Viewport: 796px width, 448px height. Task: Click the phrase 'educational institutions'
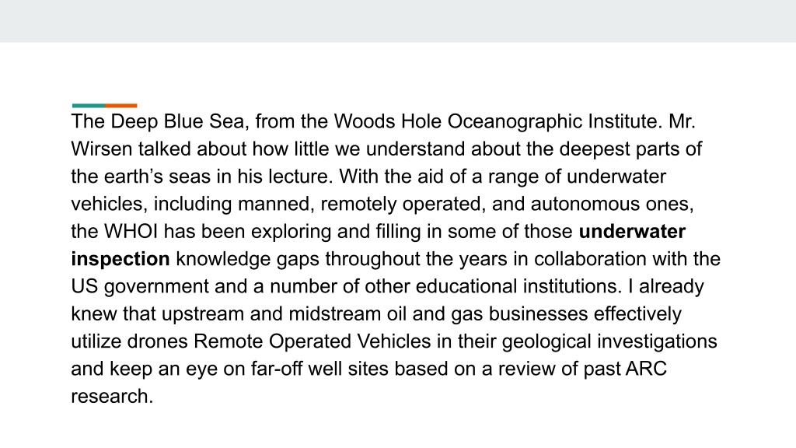click(x=518, y=286)
